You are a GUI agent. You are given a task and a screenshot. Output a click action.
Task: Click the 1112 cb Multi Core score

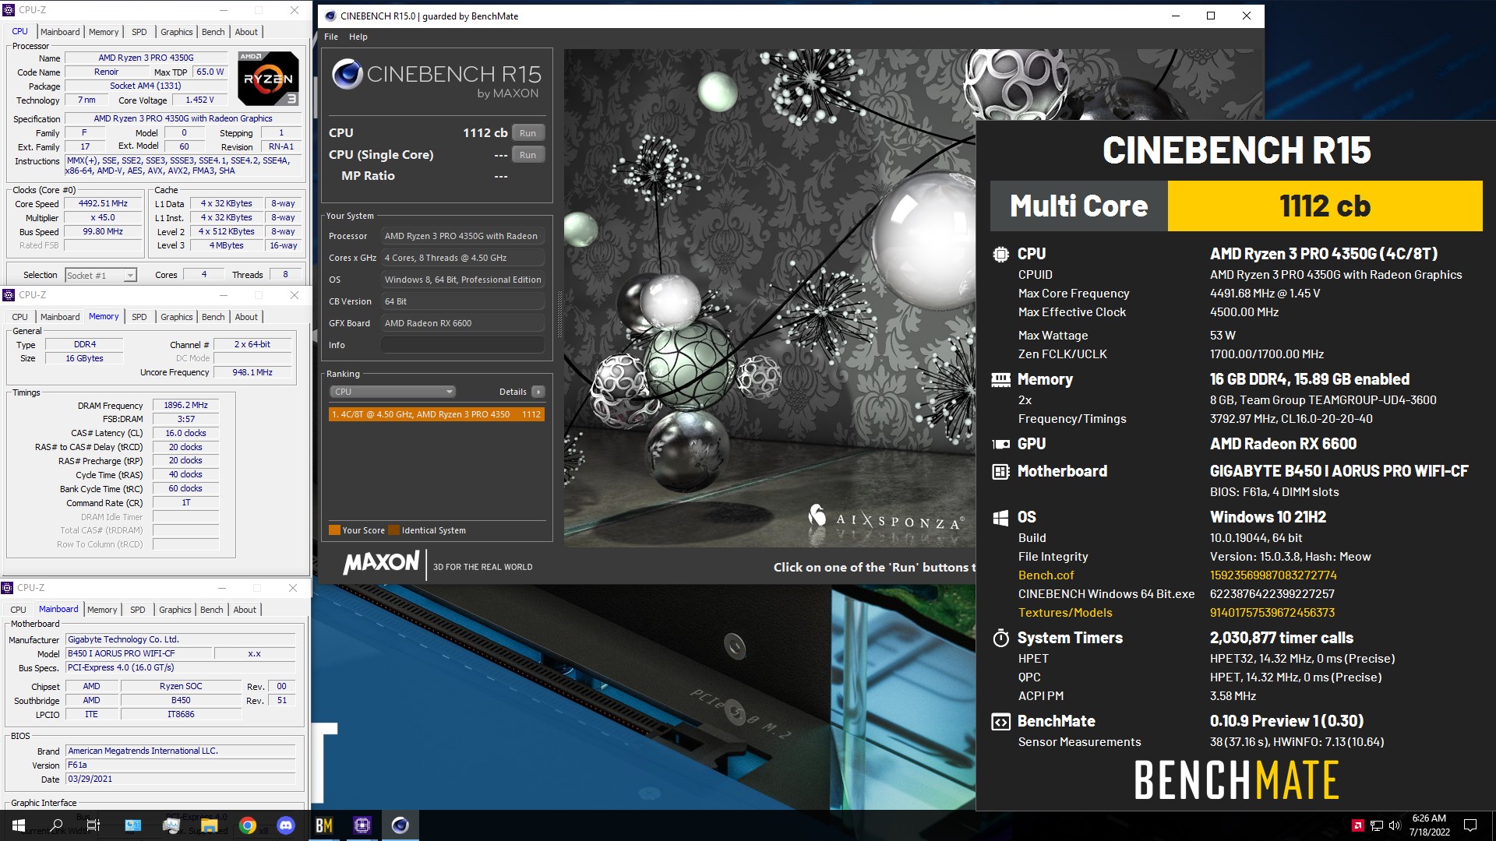click(1325, 206)
